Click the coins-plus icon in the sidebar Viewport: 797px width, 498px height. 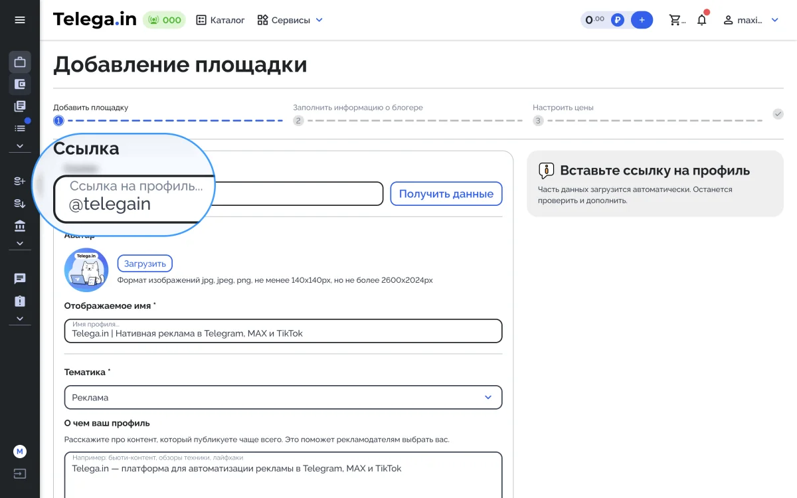click(20, 181)
